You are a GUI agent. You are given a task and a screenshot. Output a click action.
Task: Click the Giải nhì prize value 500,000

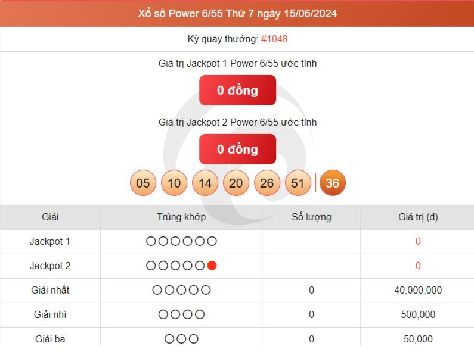pos(418,314)
